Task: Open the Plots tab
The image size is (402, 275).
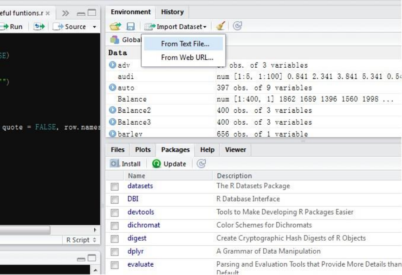Action: pos(143,150)
